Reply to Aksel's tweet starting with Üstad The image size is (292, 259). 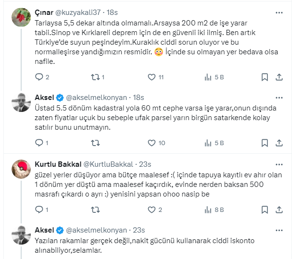click(x=39, y=143)
